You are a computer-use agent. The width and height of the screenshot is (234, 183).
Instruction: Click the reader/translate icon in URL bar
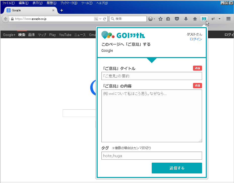[96, 19]
